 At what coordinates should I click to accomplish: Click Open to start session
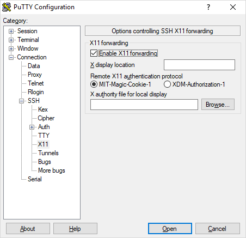click(170, 229)
